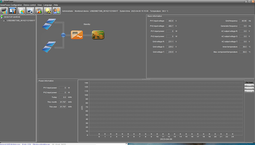Viewport: 255px width, 145px height.
Task: Click the device icon beside USB26BE736B
Action: coord(4,21)
